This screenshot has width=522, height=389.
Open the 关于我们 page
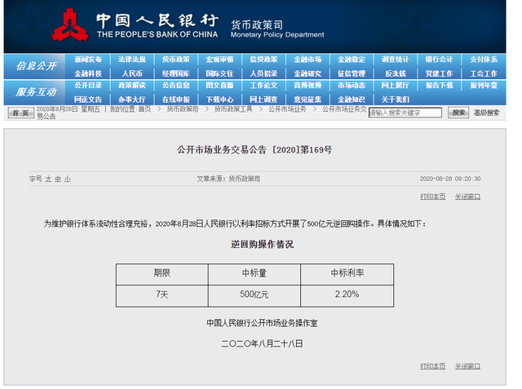coord(395,99)
